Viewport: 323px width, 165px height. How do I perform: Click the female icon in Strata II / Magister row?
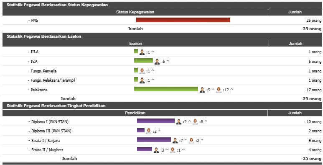click(173, 150)
